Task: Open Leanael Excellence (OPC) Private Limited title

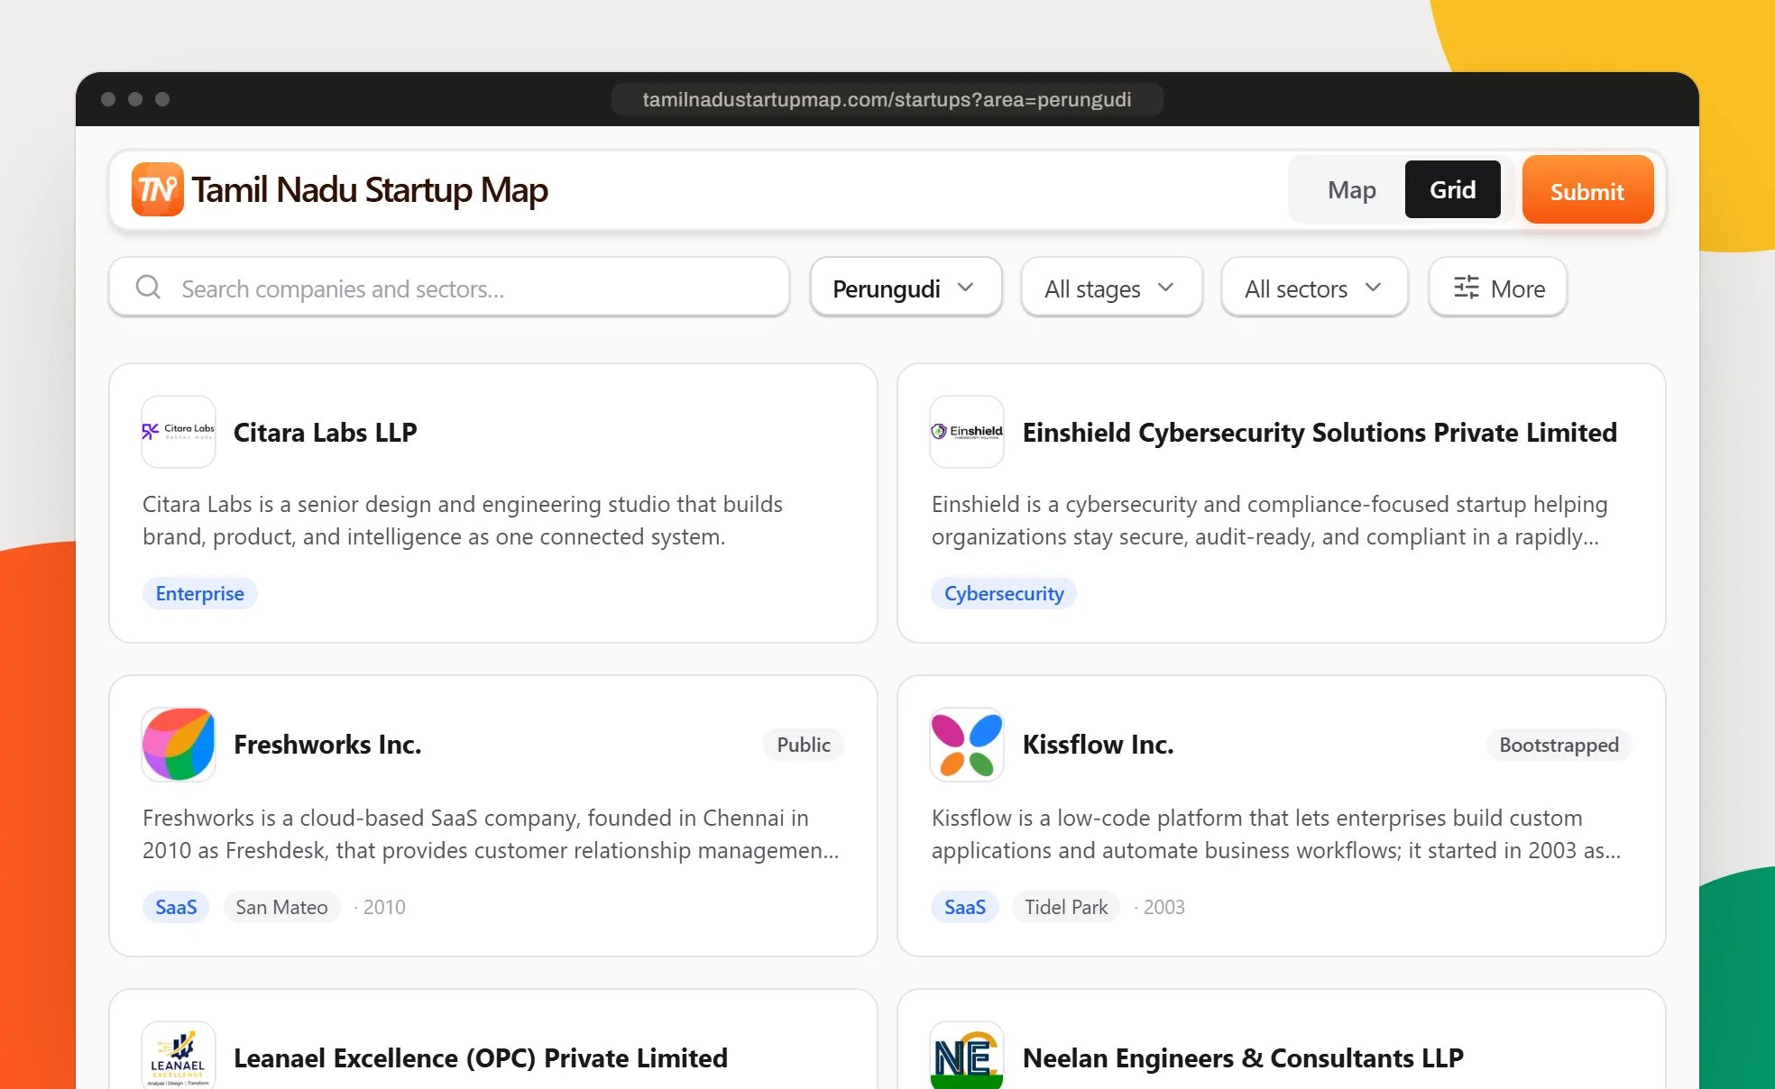Action: coord(481,1057)
